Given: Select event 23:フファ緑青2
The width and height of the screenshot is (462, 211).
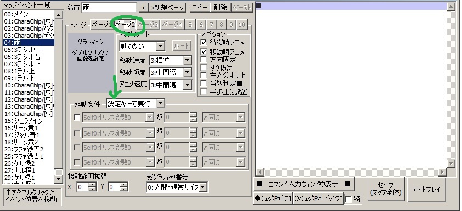Looking at the screenshot, I should coord(29,149).
